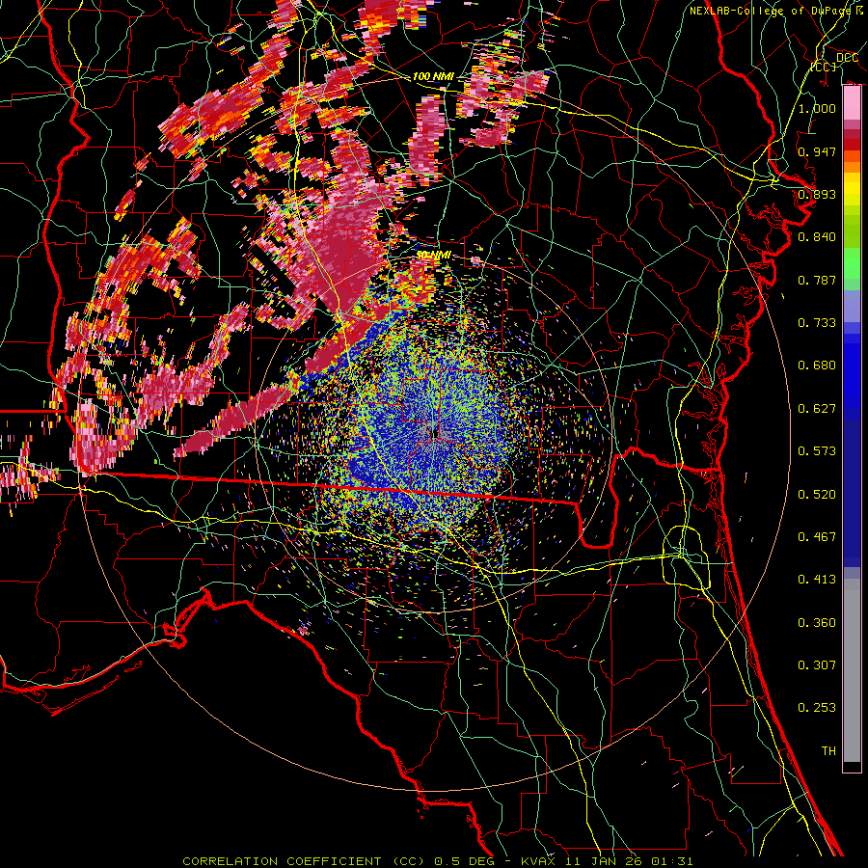Select the 0.947 legend value
868x868 pixels.
[x=817, y=151]
